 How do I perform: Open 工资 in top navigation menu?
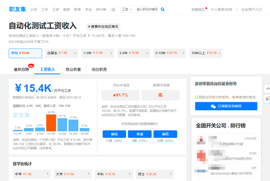56,9
